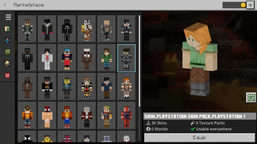The width and height of the screenshot is (257, 144).
Task: Select the brown suit white-haired skin
Action: click(x=87, y=58)
